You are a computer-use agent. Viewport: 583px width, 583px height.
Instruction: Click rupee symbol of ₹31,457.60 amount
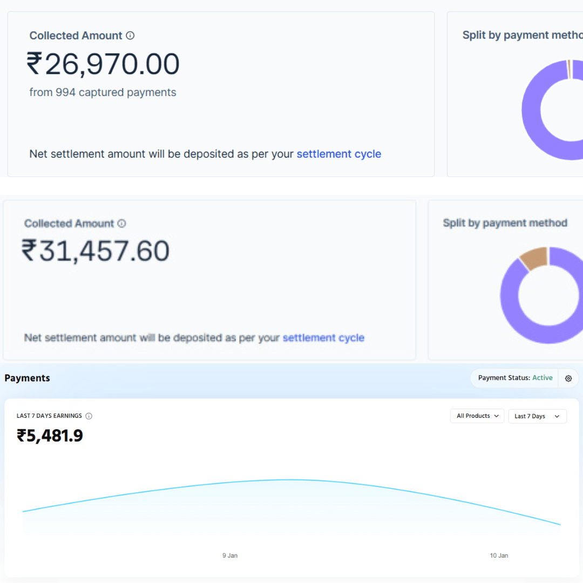click(29, 252)
